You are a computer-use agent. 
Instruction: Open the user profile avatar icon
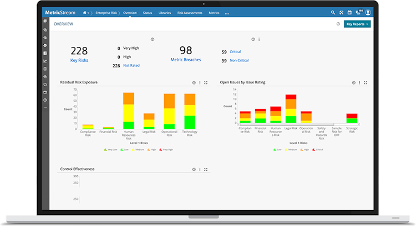(x=368, y=12)
